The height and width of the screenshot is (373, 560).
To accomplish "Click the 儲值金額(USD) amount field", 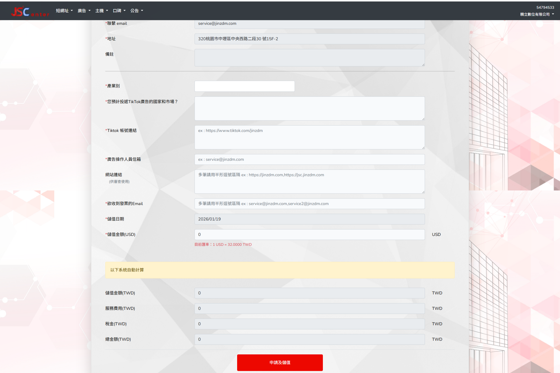I will tap(309, 235).
